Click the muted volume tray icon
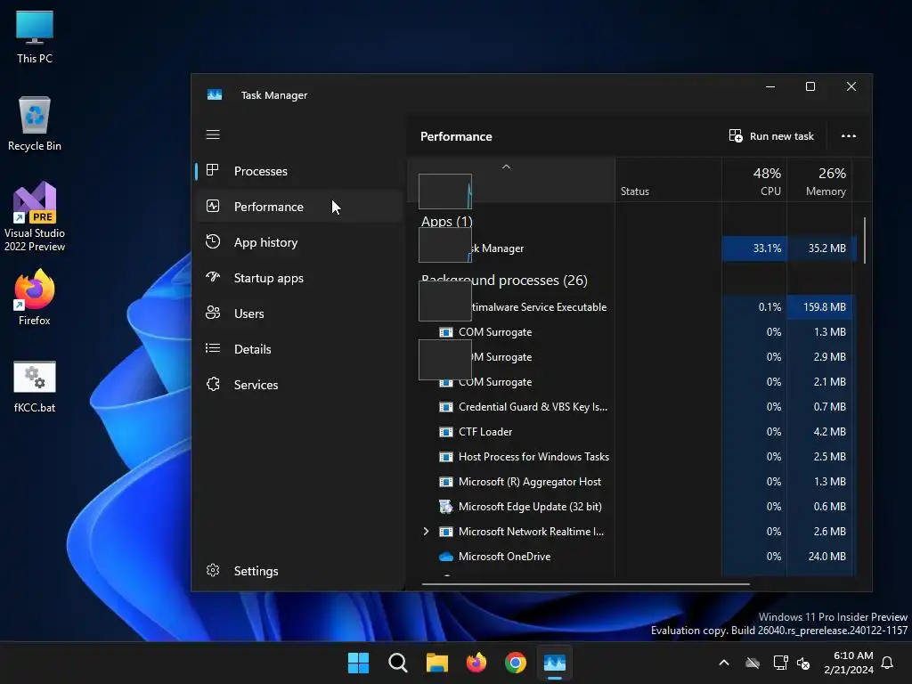 click(x=803, y=663)
